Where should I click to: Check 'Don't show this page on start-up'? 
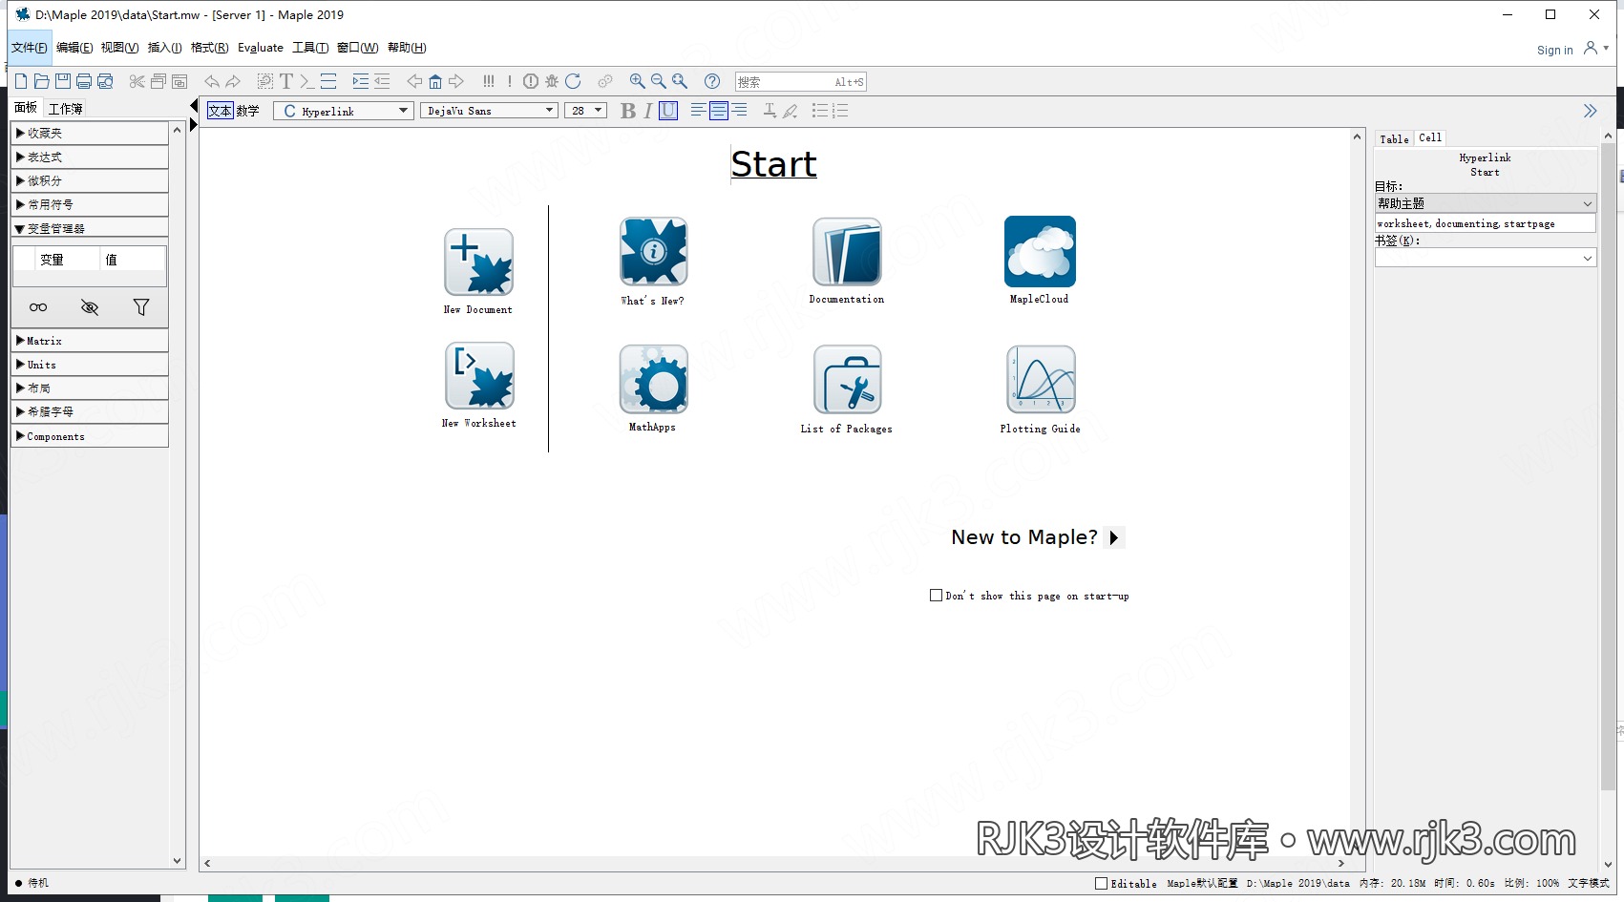pyautogui.click(x=937, y=595)
